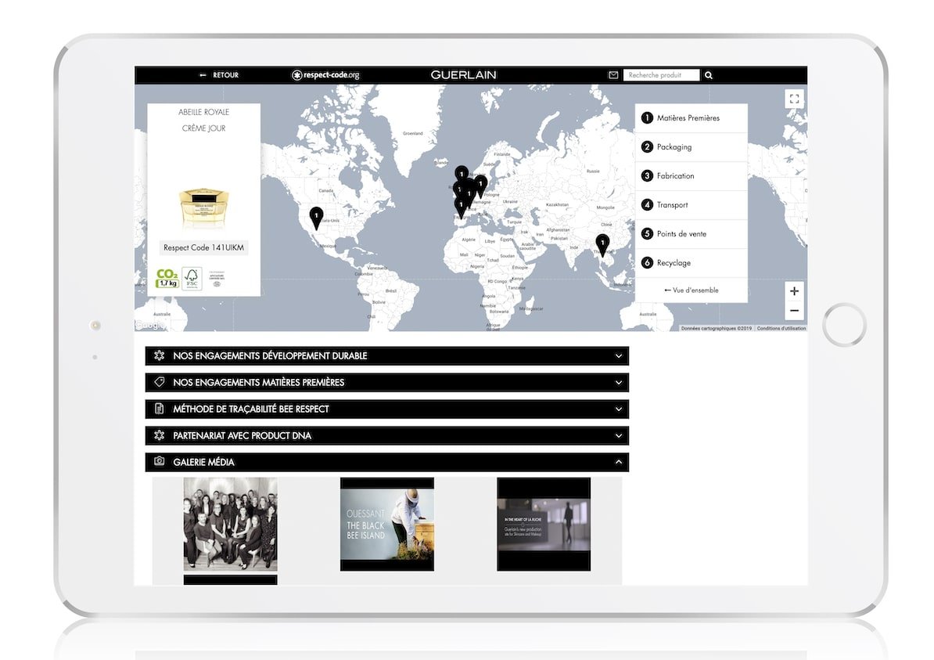
Task: Open Conditions d'utilisation map link
Action: click(781, 329)
